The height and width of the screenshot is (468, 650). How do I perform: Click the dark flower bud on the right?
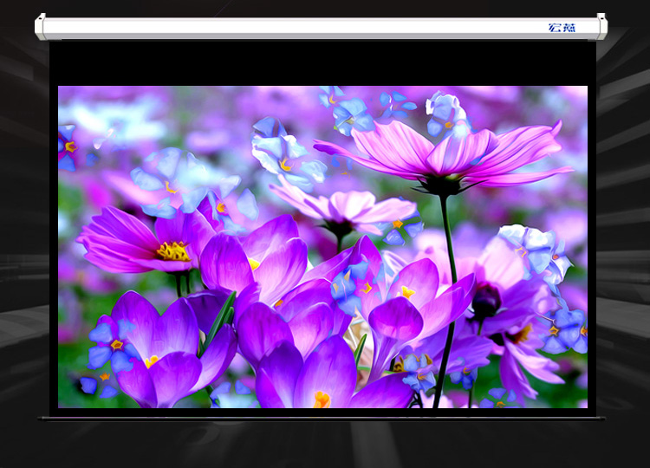[x=485, y=301]
